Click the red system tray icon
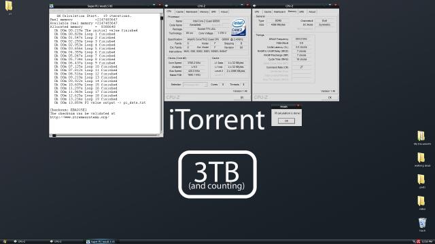 pos(418,241)
